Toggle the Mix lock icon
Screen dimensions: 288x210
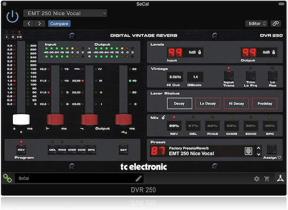(x=163, y=117)
